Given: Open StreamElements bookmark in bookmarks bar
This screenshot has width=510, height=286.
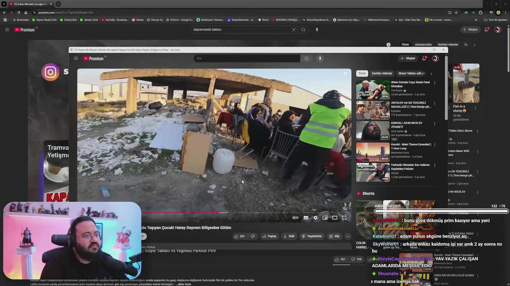Looking at the screenshot, I should point(241,20).
